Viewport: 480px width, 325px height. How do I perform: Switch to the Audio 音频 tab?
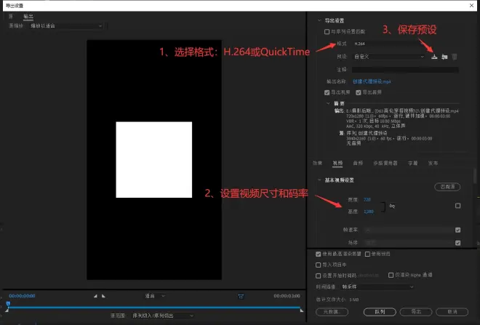tap(358, 163)
